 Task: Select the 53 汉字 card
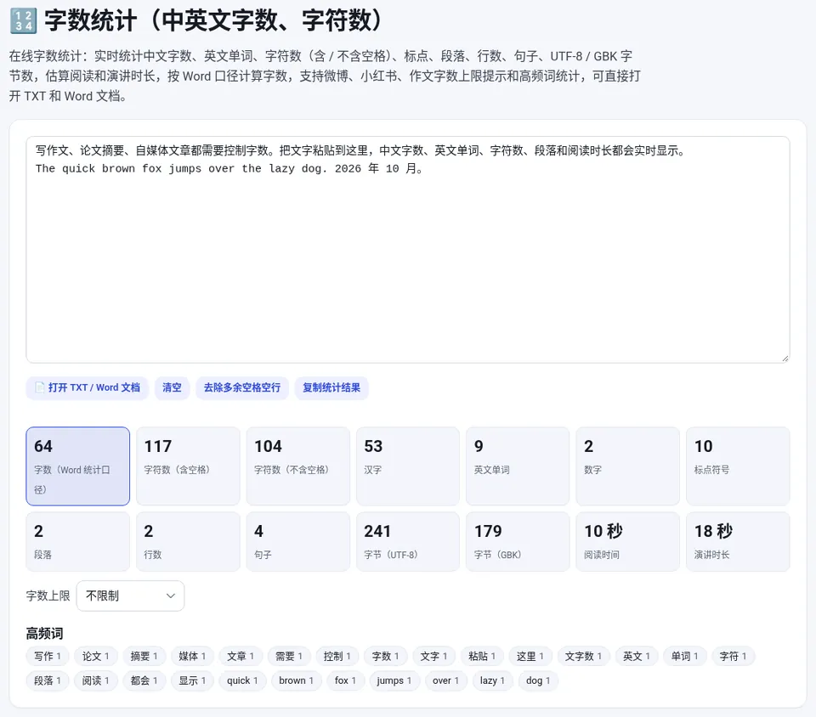(408, 466)
